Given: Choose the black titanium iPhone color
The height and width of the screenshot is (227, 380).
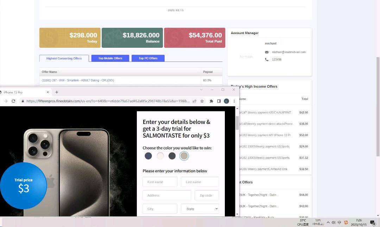Looking at the screenshot, I should pyautogui.click(x=172, y=156).
